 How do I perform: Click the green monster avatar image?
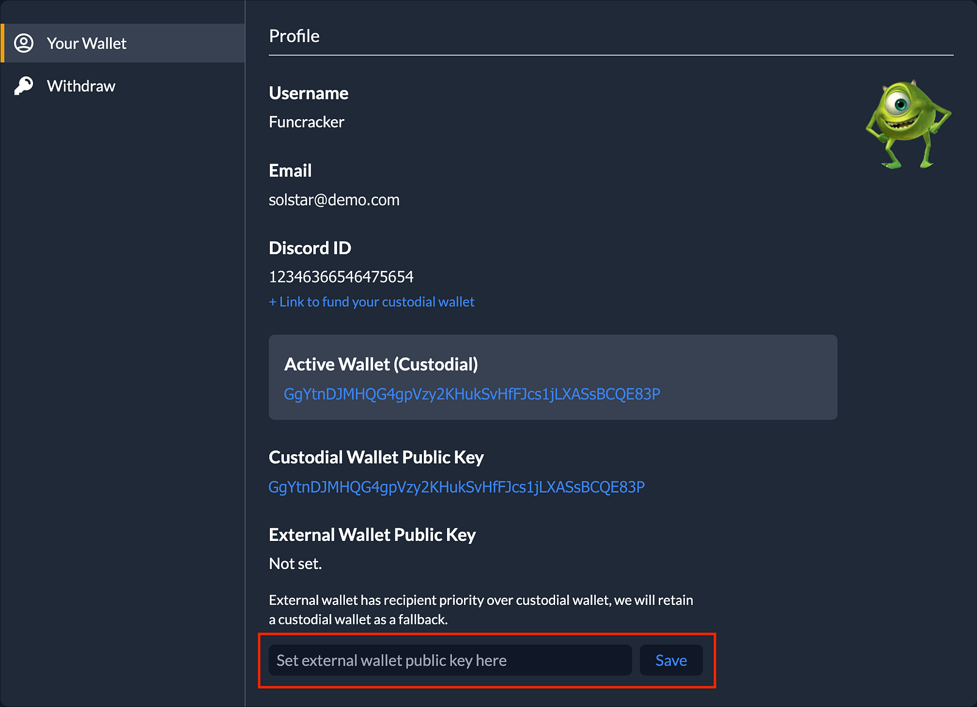click(x=908, y=124)
